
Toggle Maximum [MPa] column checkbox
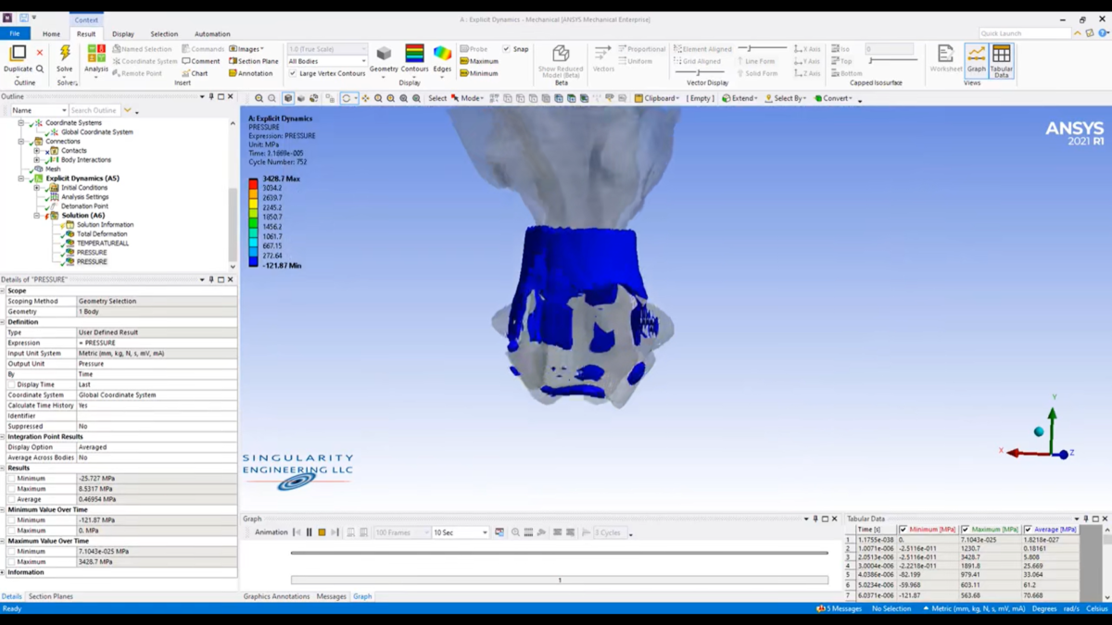966,530
